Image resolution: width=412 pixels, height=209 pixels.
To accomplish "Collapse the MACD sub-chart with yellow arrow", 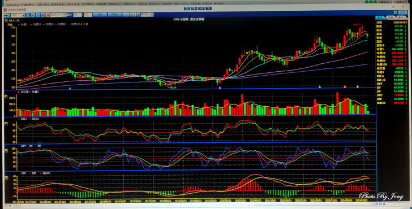I will point(6,178).
